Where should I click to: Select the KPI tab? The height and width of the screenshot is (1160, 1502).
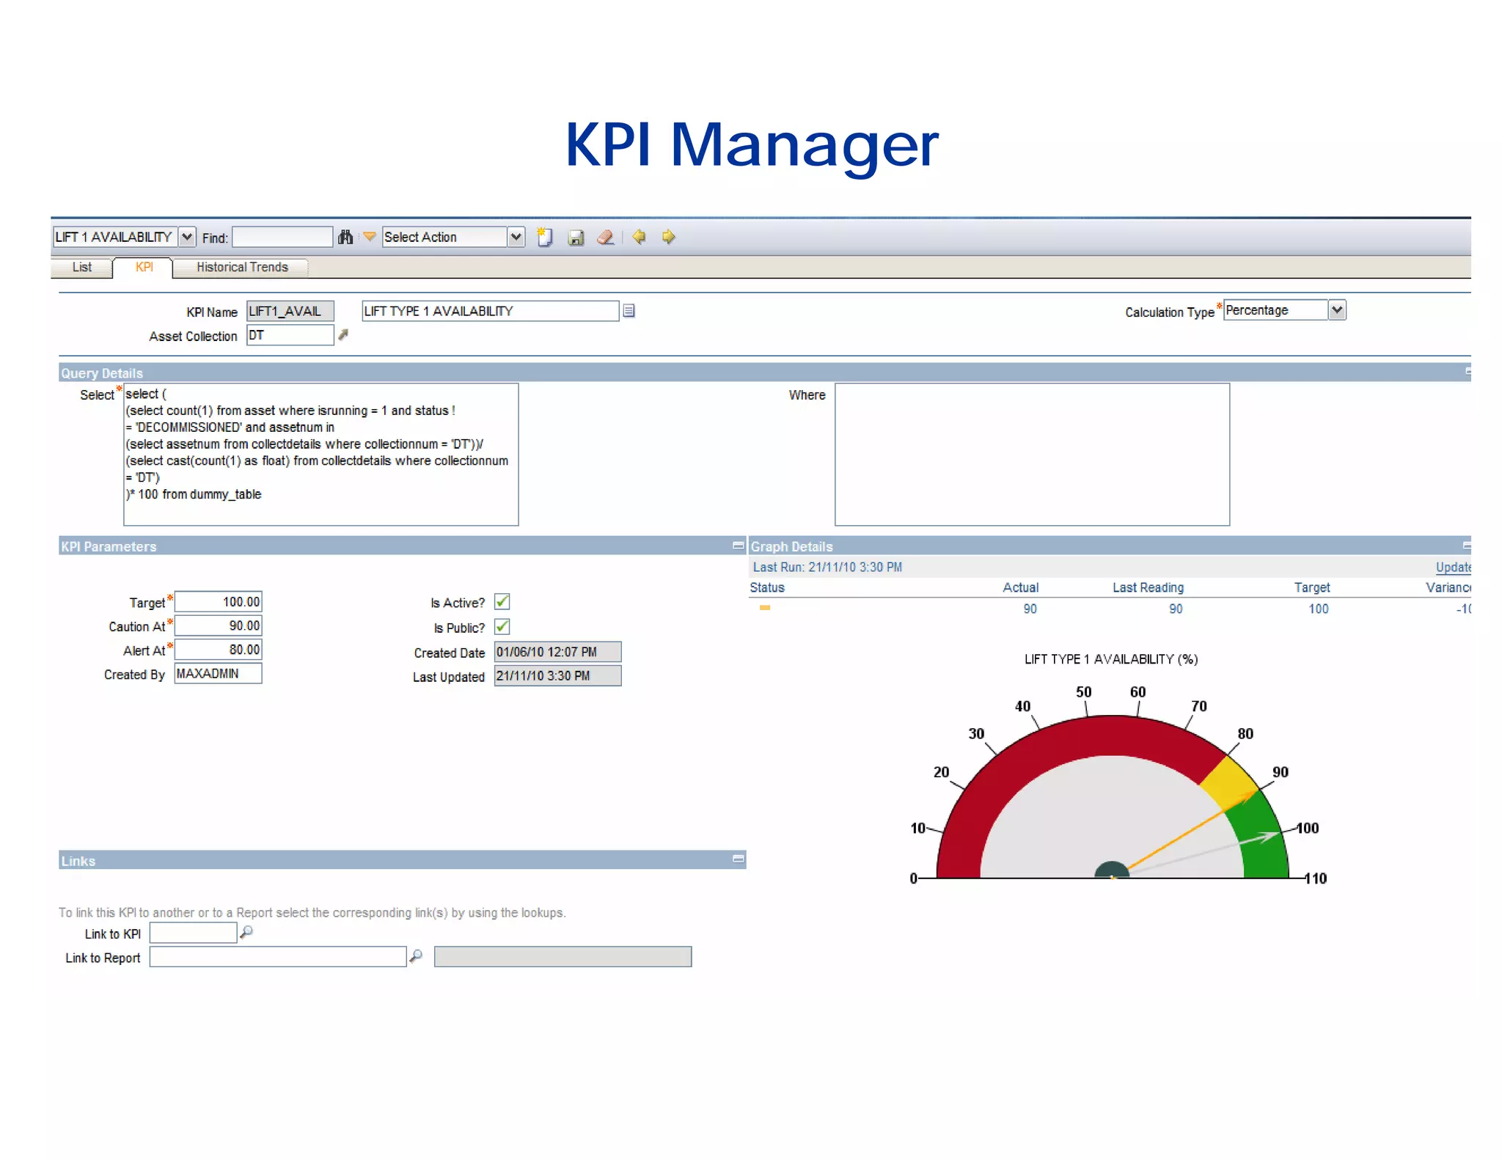click(x=144, y=268)
